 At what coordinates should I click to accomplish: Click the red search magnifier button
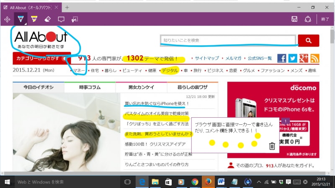tap(309, 40)
